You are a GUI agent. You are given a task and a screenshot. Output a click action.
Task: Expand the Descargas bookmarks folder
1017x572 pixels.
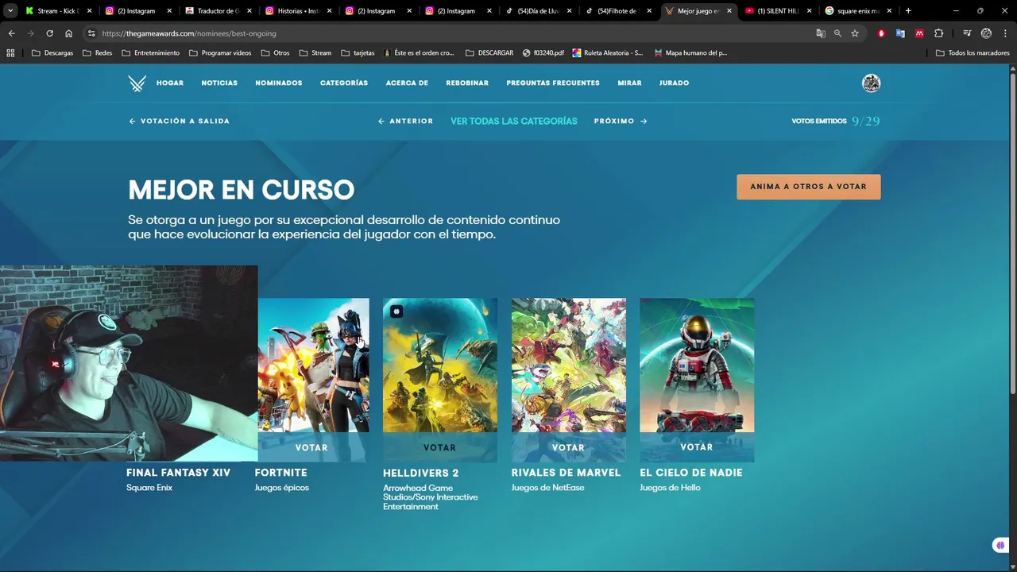(x=52, y=53)
